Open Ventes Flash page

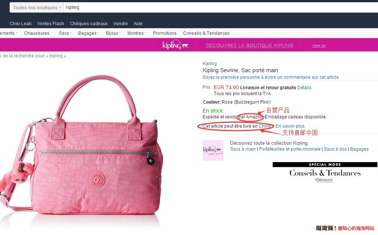pyautogui.click(x=51, y=24)
